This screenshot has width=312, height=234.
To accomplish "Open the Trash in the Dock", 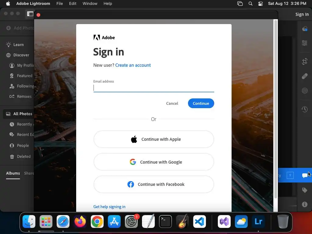I will [x=283, y=222].
